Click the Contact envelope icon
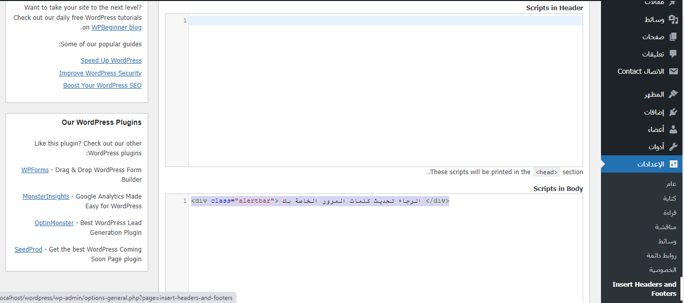This screenshot has height=303, width=684. (673, 71)
